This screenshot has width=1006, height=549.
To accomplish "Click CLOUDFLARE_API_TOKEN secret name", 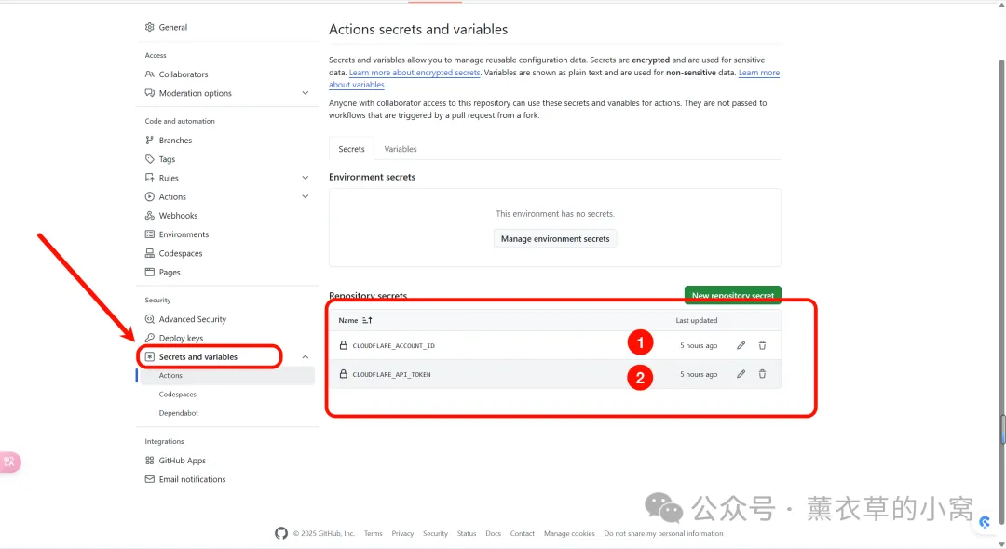I will click(x=391, y=375).
